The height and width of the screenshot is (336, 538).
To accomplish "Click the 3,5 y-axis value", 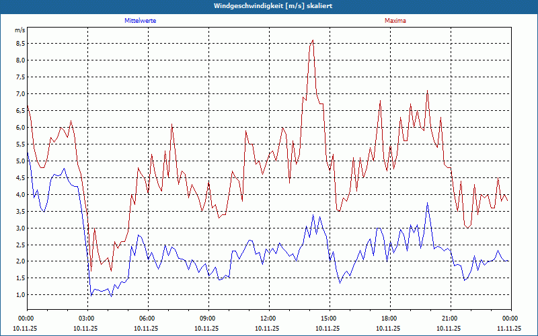I will pyautogui.click(x=21, y=212).
